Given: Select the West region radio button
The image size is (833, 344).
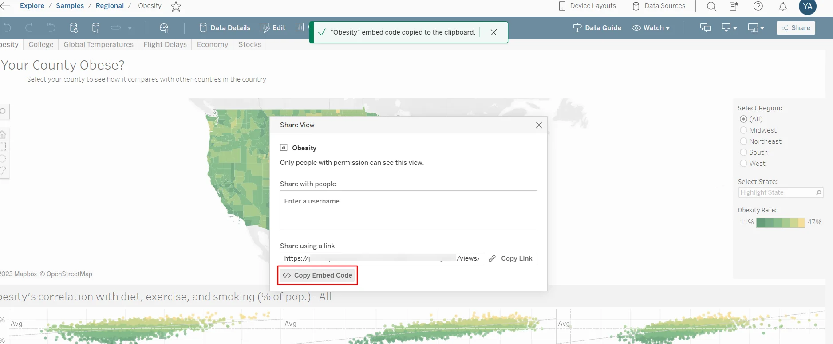Looking at the screenshot, I should (x=743, y=164).
